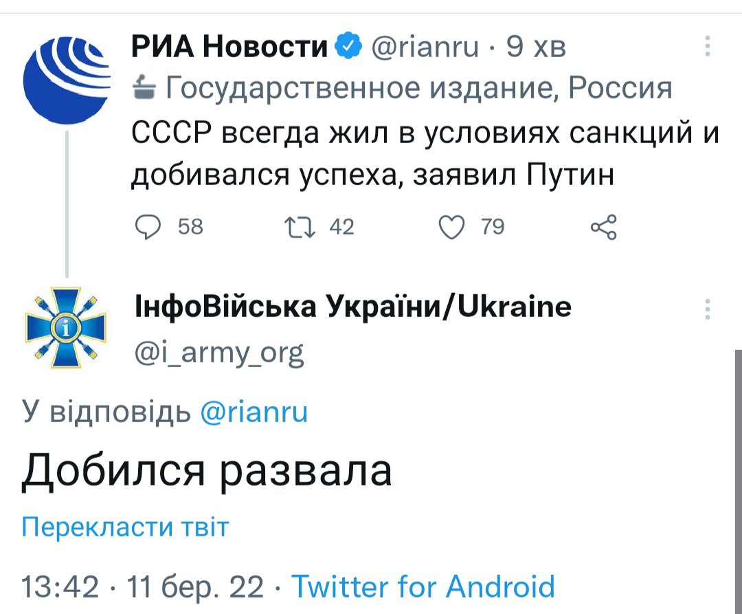Image resolution: width=742 pixels, height=614 pixels.
Task: Click the gray scrollbar on the right edge
Action: pyautogui.click(x=738, y=481)
